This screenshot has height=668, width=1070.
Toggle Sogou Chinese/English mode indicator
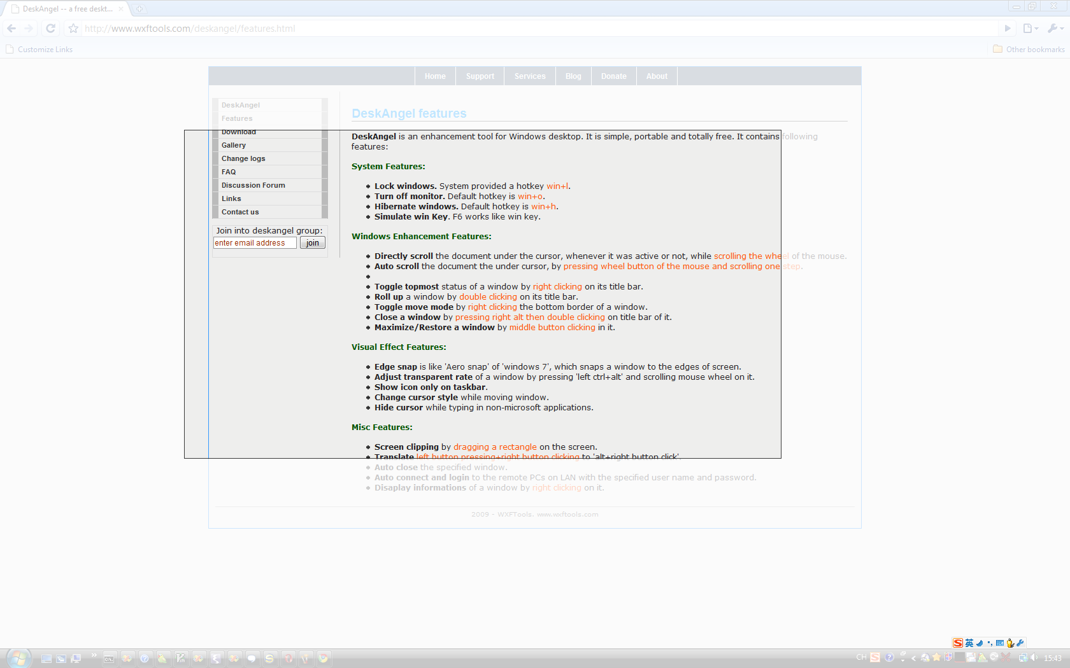969,643
